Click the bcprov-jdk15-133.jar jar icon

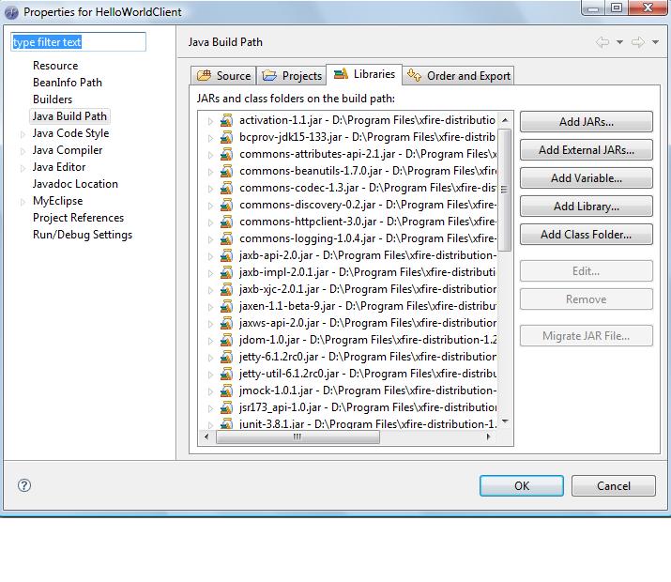click(226, 137)
